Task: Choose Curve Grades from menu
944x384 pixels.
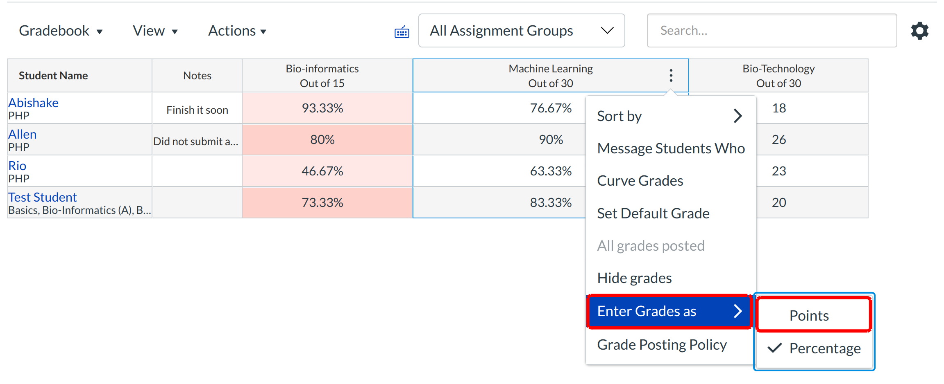Action: tap(640, 181)
